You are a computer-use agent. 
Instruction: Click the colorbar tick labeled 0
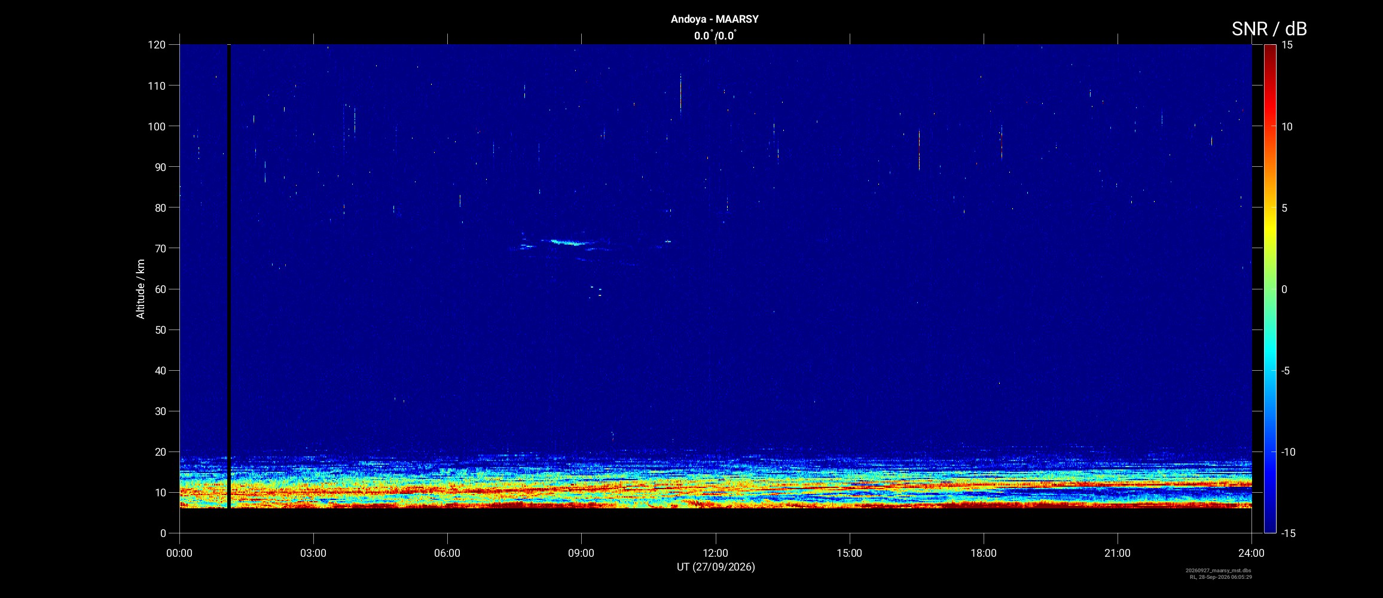pyautogui.click(x=1284, y=289)
